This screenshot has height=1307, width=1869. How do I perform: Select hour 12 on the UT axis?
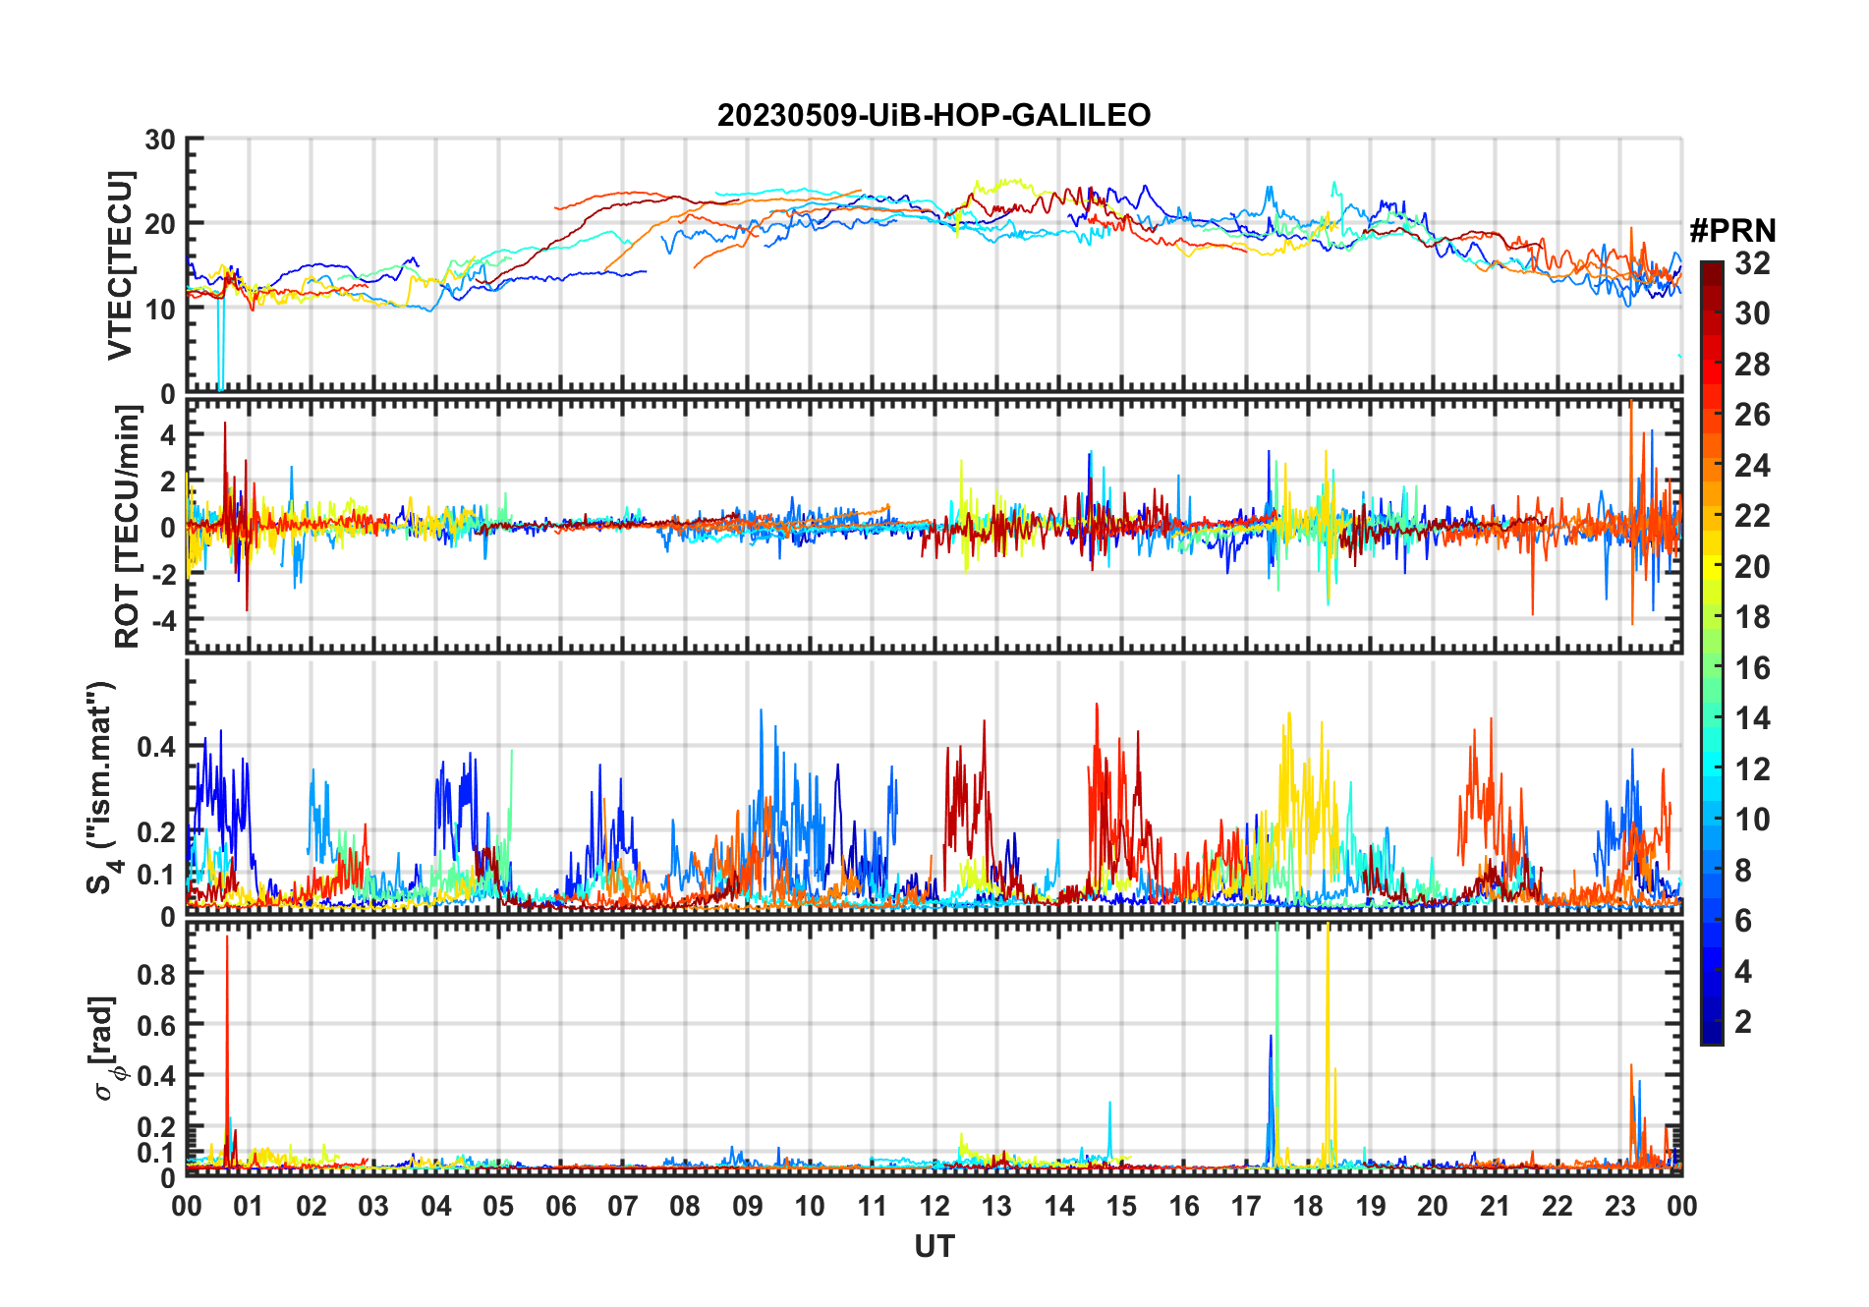tap(934, 1206)
